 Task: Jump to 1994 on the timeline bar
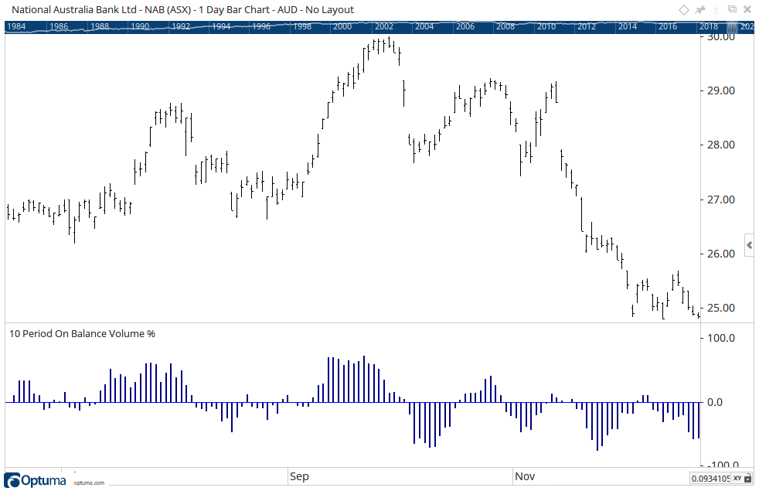click(221, 26)
